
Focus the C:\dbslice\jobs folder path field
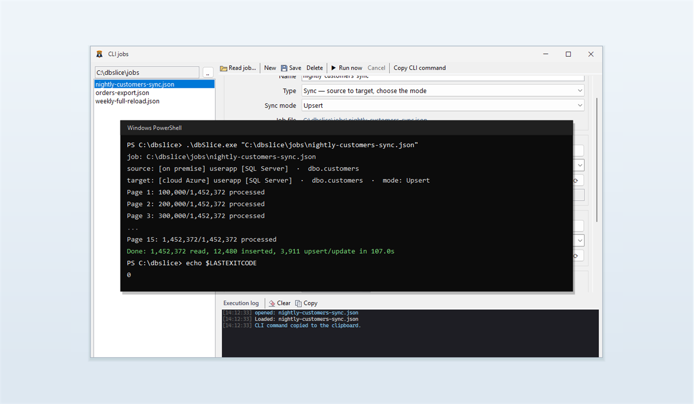click(147, 72)
